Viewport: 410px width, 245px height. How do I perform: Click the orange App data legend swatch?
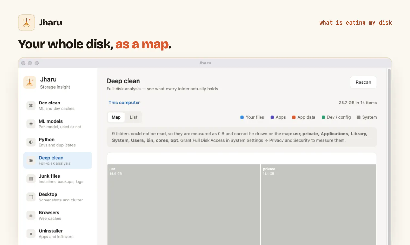(x=294, y=117)
